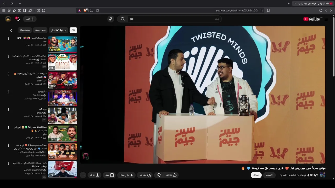The image size is (335, 188).
Task: Open the 49:03 W1llyv video thumbnail
Action: [63, 151]
